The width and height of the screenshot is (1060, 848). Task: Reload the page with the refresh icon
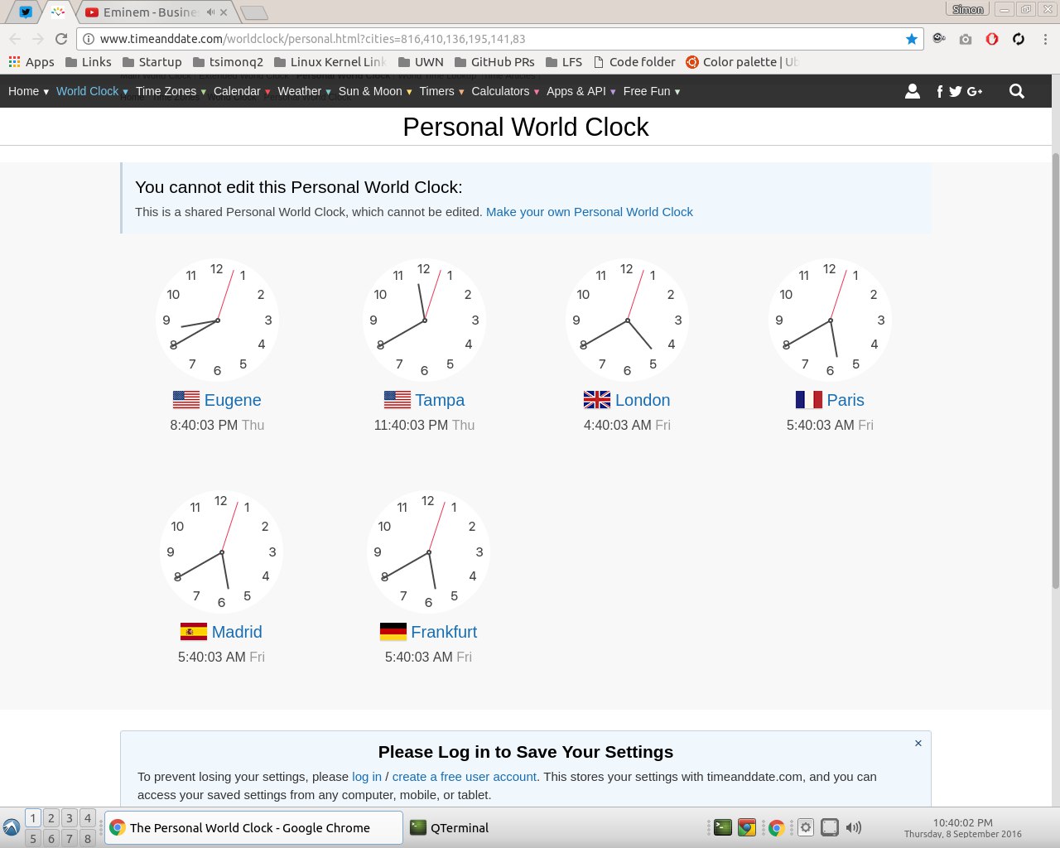point(61,39)
